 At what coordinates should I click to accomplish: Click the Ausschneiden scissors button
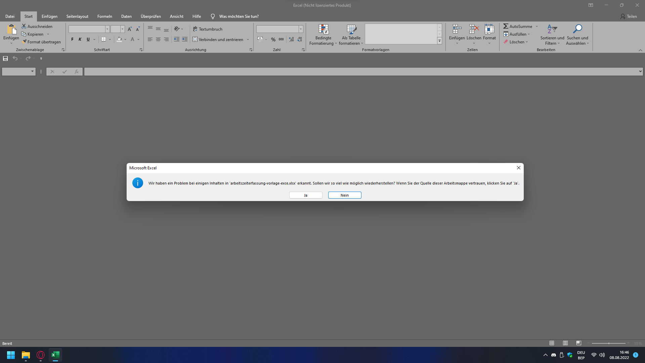coord(37,26)
